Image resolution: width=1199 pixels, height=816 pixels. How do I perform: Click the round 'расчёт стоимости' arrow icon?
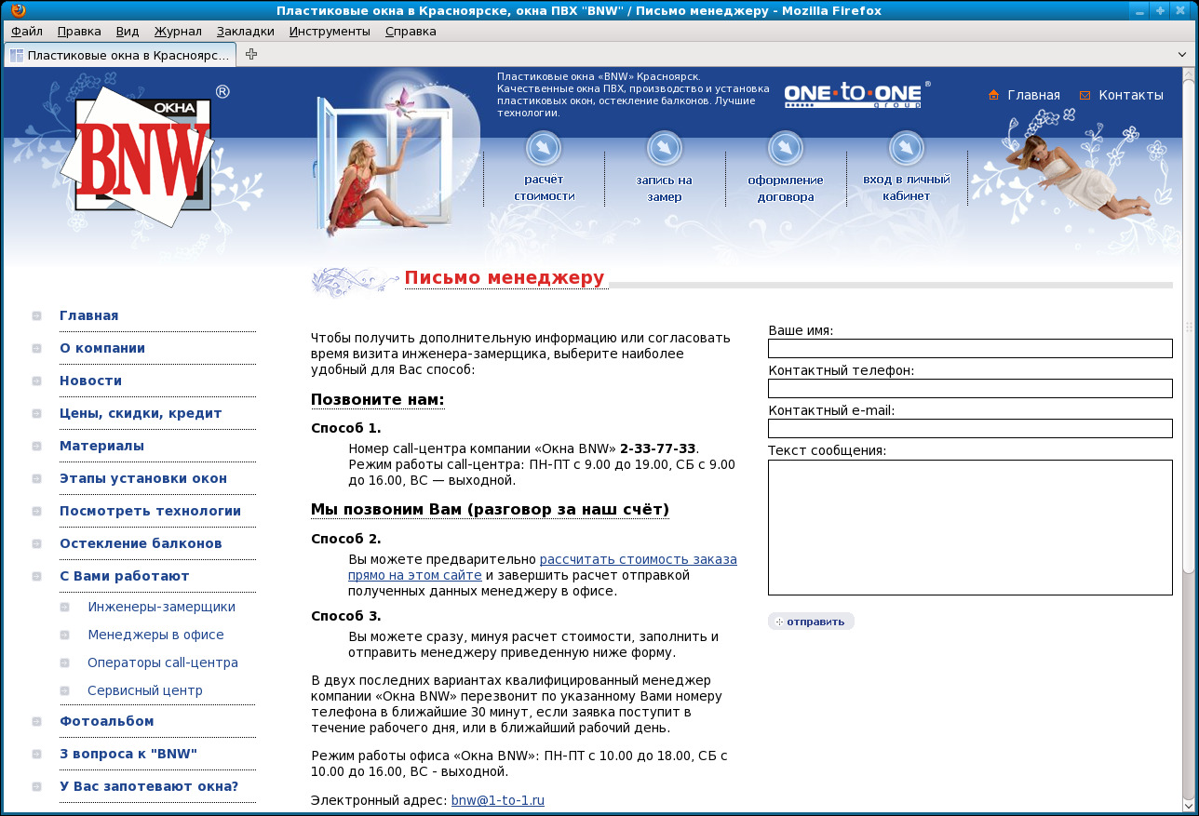click(544, 148)
